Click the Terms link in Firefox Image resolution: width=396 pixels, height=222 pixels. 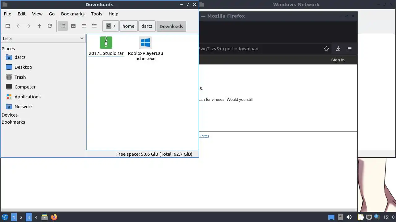pos(204,136)
